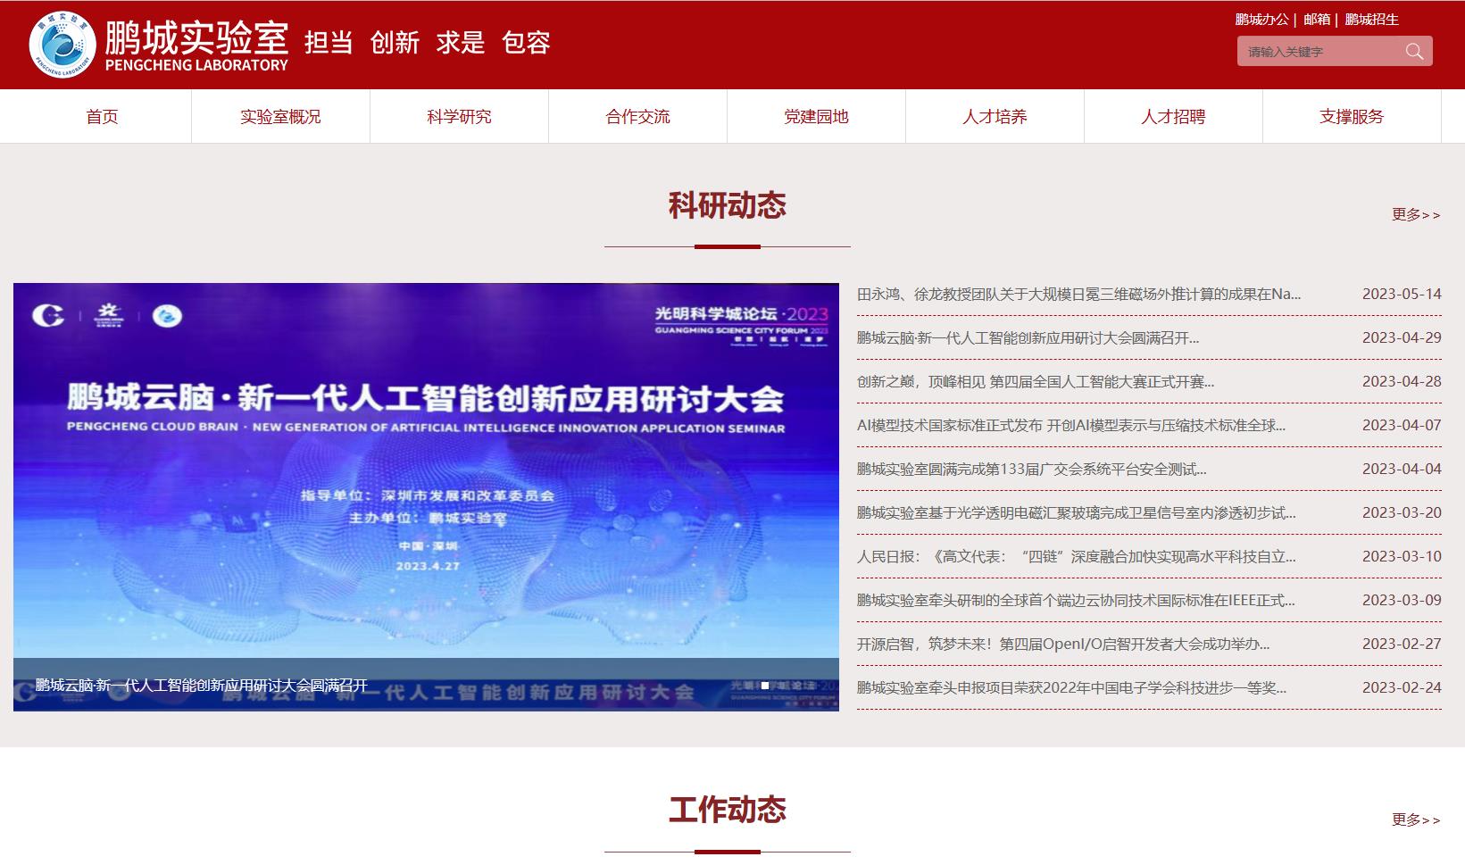
Task: Click the Pengcheng Laboratory circular logo
Action: (x=62, y=44)
